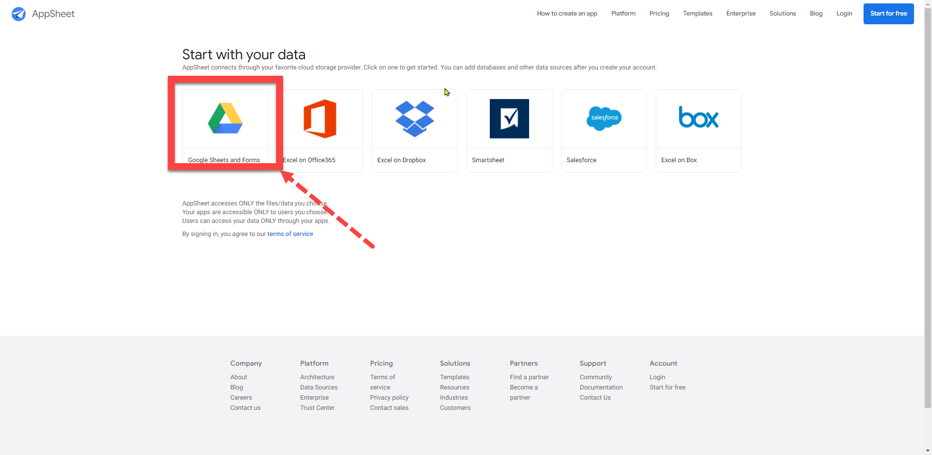The image size is (932, 455).
Task: Go to Blog in the top navigation
Action: tap(816, 14)
